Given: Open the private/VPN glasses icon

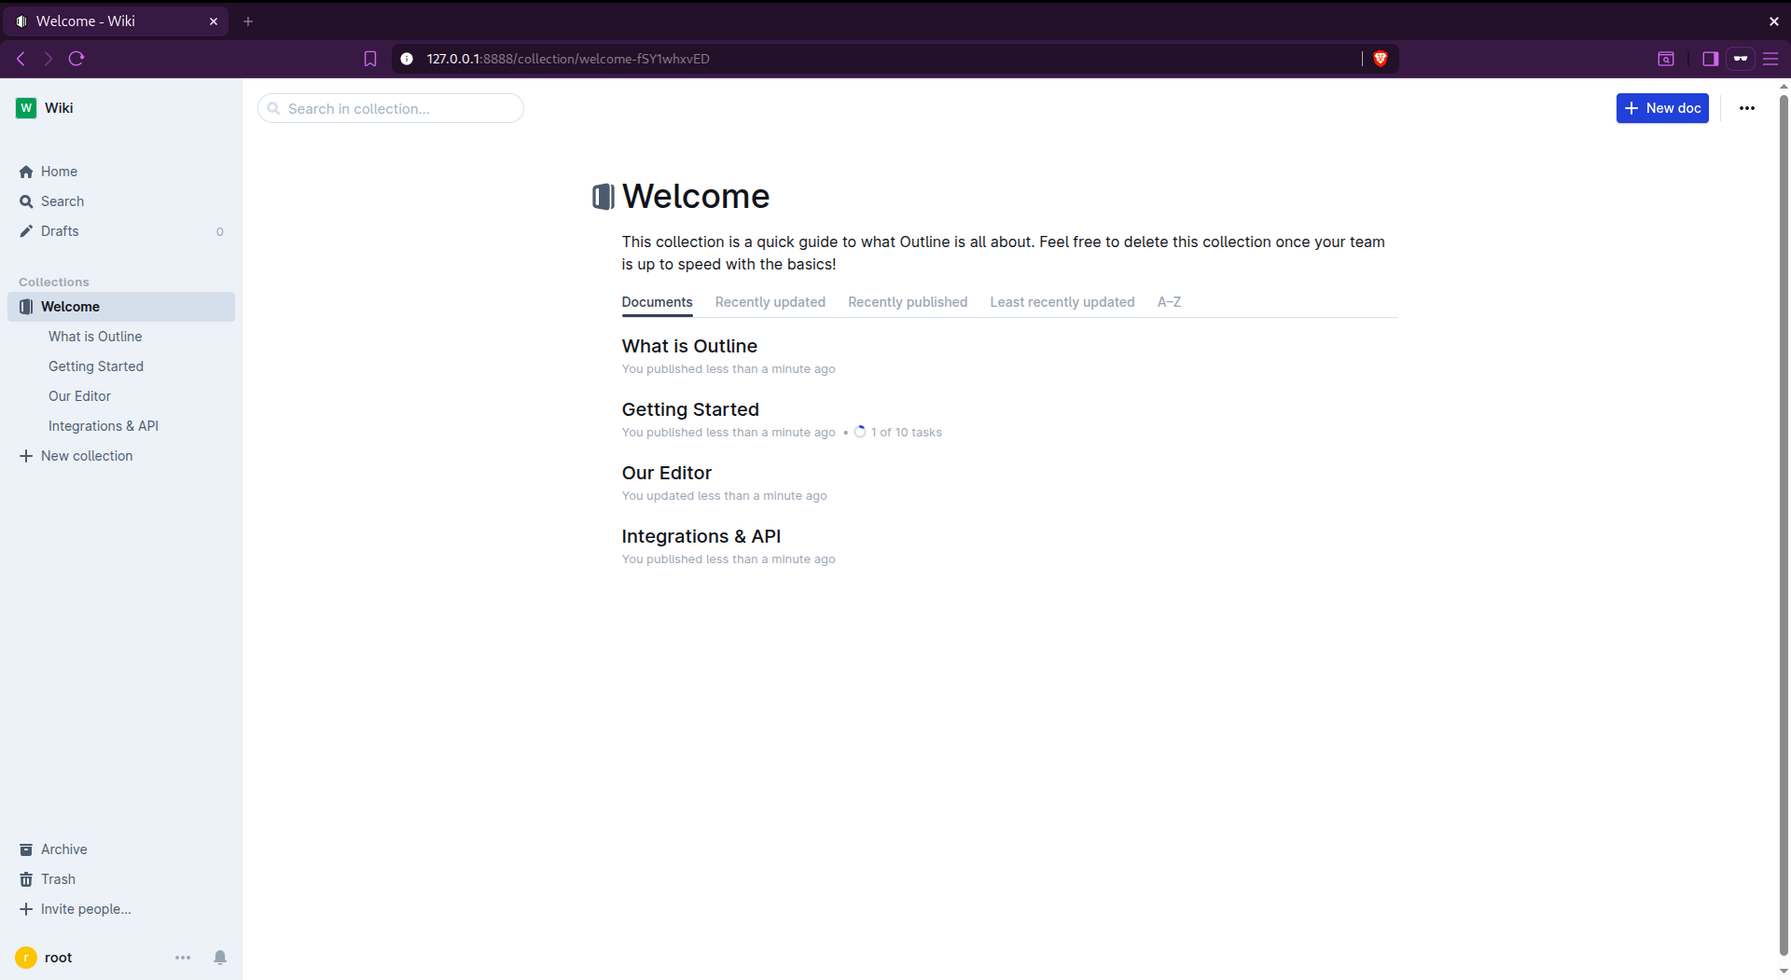Looking at the screenshot, I should 1741,59.
